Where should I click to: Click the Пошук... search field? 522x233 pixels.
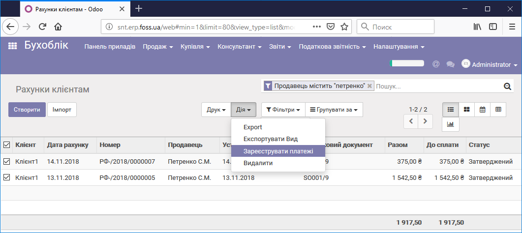438,87
